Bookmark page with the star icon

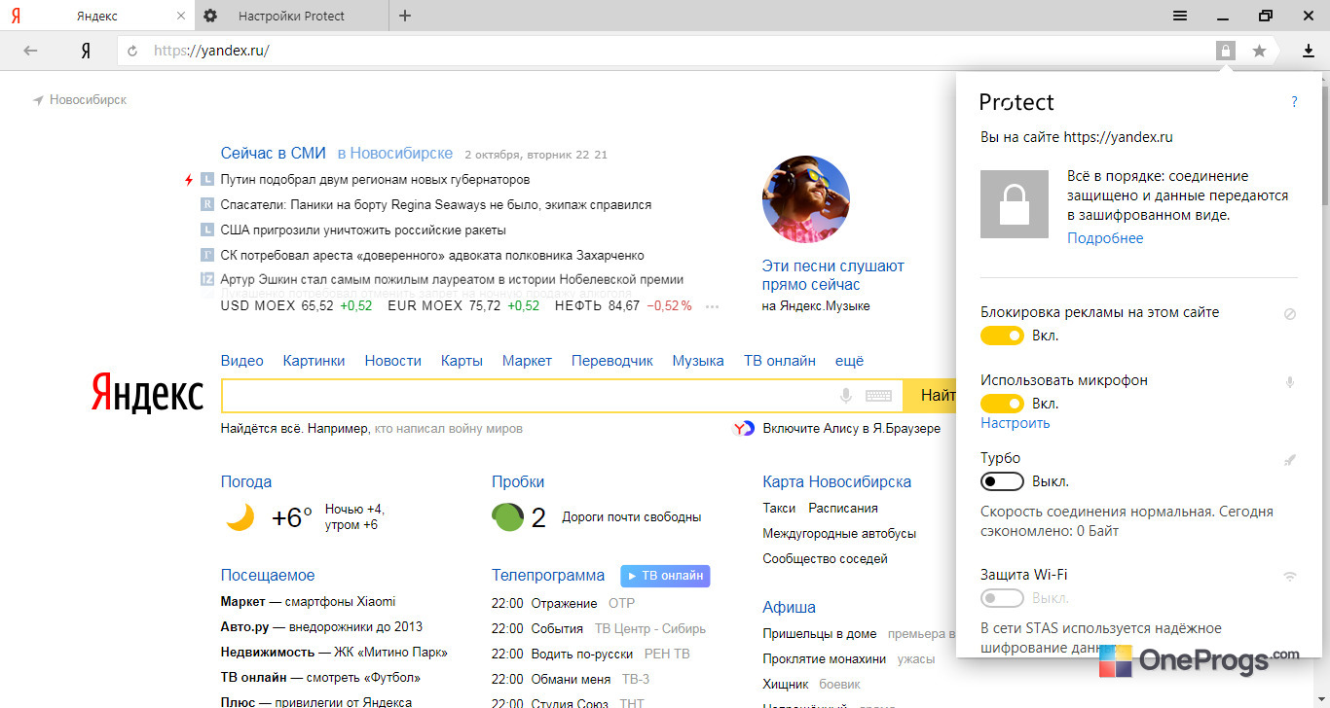click(1259, 51)
